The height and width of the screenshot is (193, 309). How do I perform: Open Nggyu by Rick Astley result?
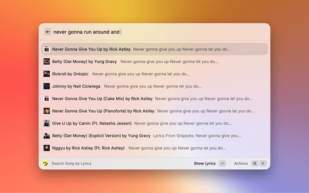(x=88, y=148)
